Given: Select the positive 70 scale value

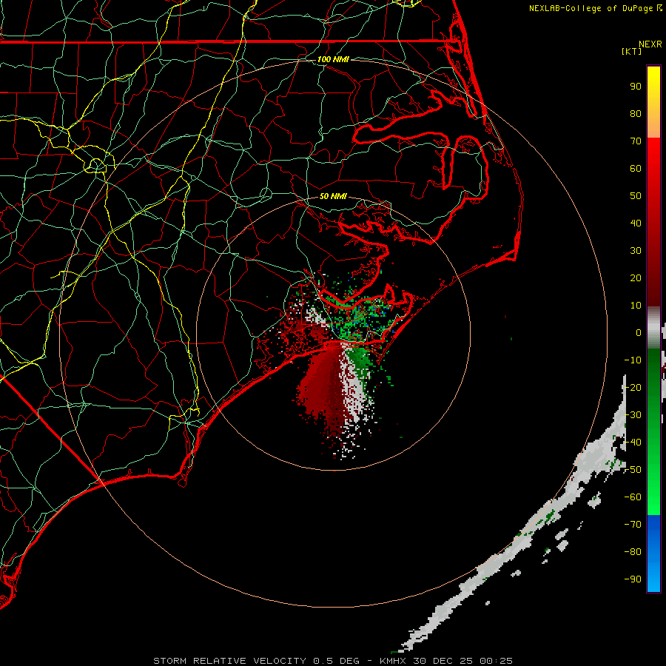Looking at the screenshot, I should pos(636,141).
